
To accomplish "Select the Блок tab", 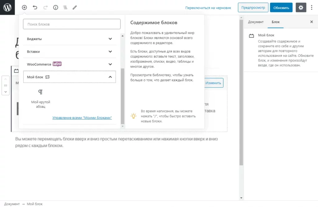I will (x=275, y=22).
